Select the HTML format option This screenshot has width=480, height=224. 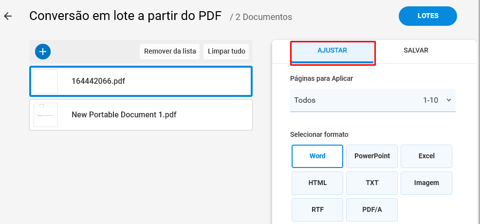coord(317,183)
